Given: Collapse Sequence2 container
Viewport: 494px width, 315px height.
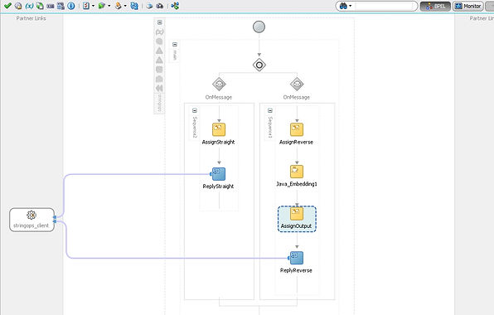Looking at the screenshot, I should click(x=195, y=110).
